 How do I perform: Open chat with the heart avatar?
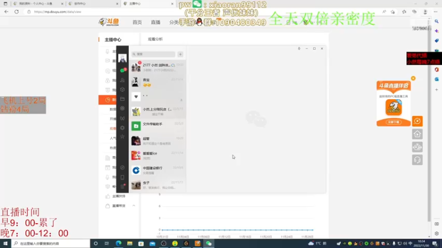click(157, 97)
